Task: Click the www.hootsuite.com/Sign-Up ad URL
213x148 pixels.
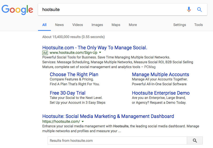Action: pos(74,53)
